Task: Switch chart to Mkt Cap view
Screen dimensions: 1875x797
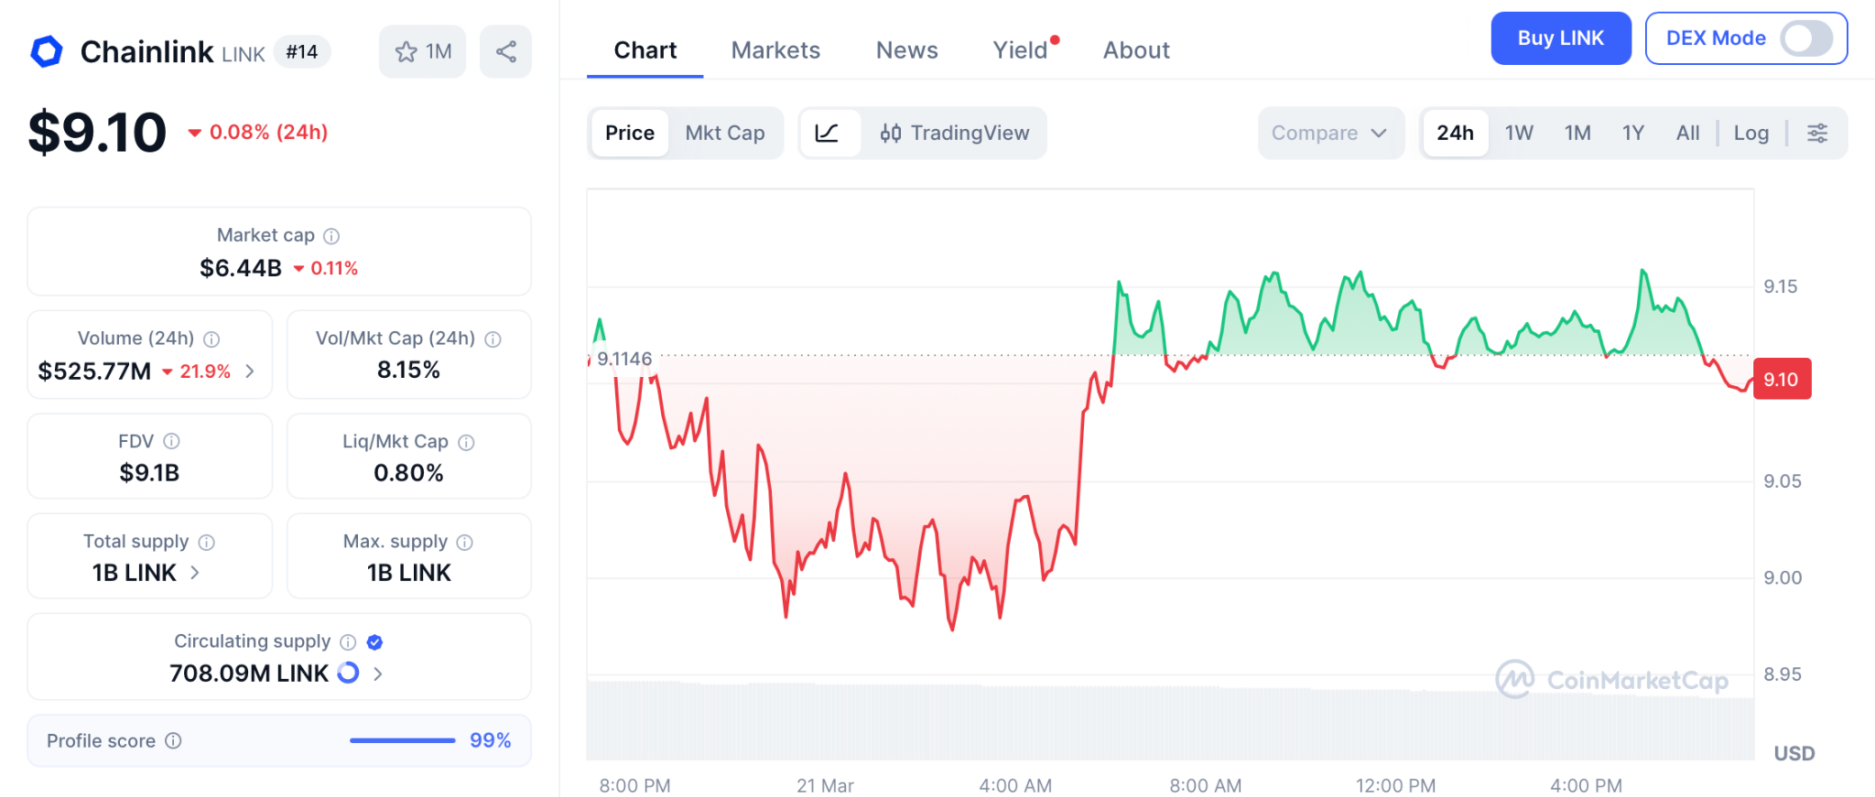Action: click(724, 133)
